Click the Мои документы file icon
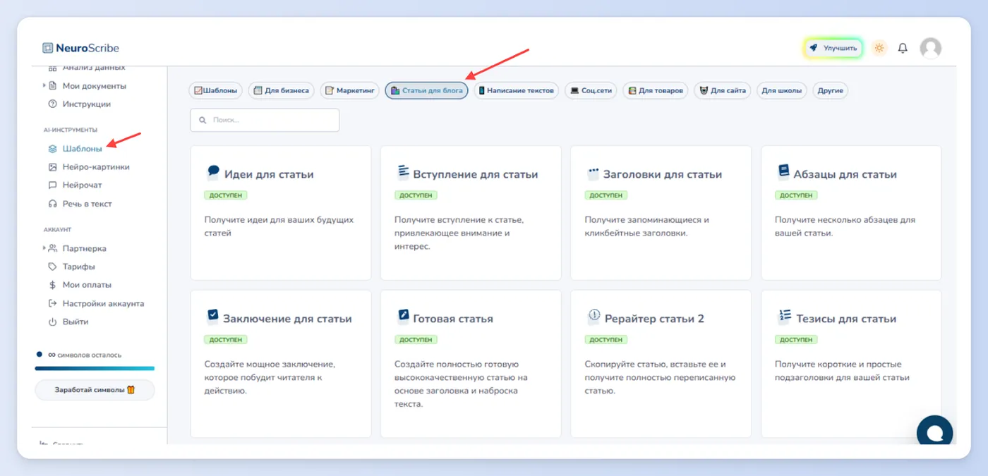The width and height of the screenshot is (988, 476). (52, 86)
